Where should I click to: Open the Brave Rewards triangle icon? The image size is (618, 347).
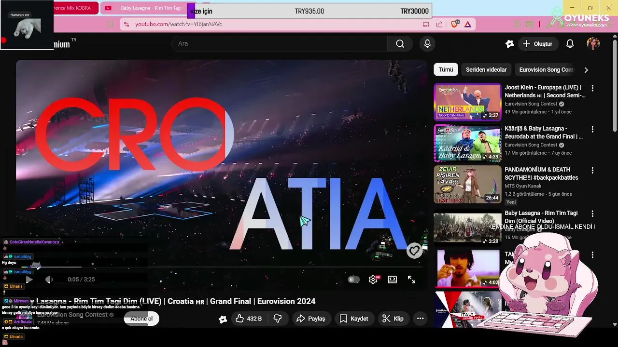point(468,24)
